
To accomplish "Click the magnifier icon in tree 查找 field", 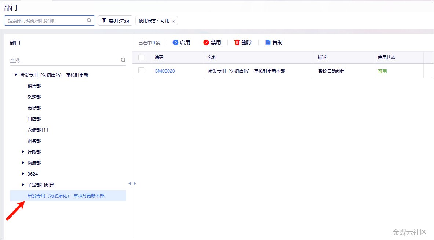I will click(123, 60).
